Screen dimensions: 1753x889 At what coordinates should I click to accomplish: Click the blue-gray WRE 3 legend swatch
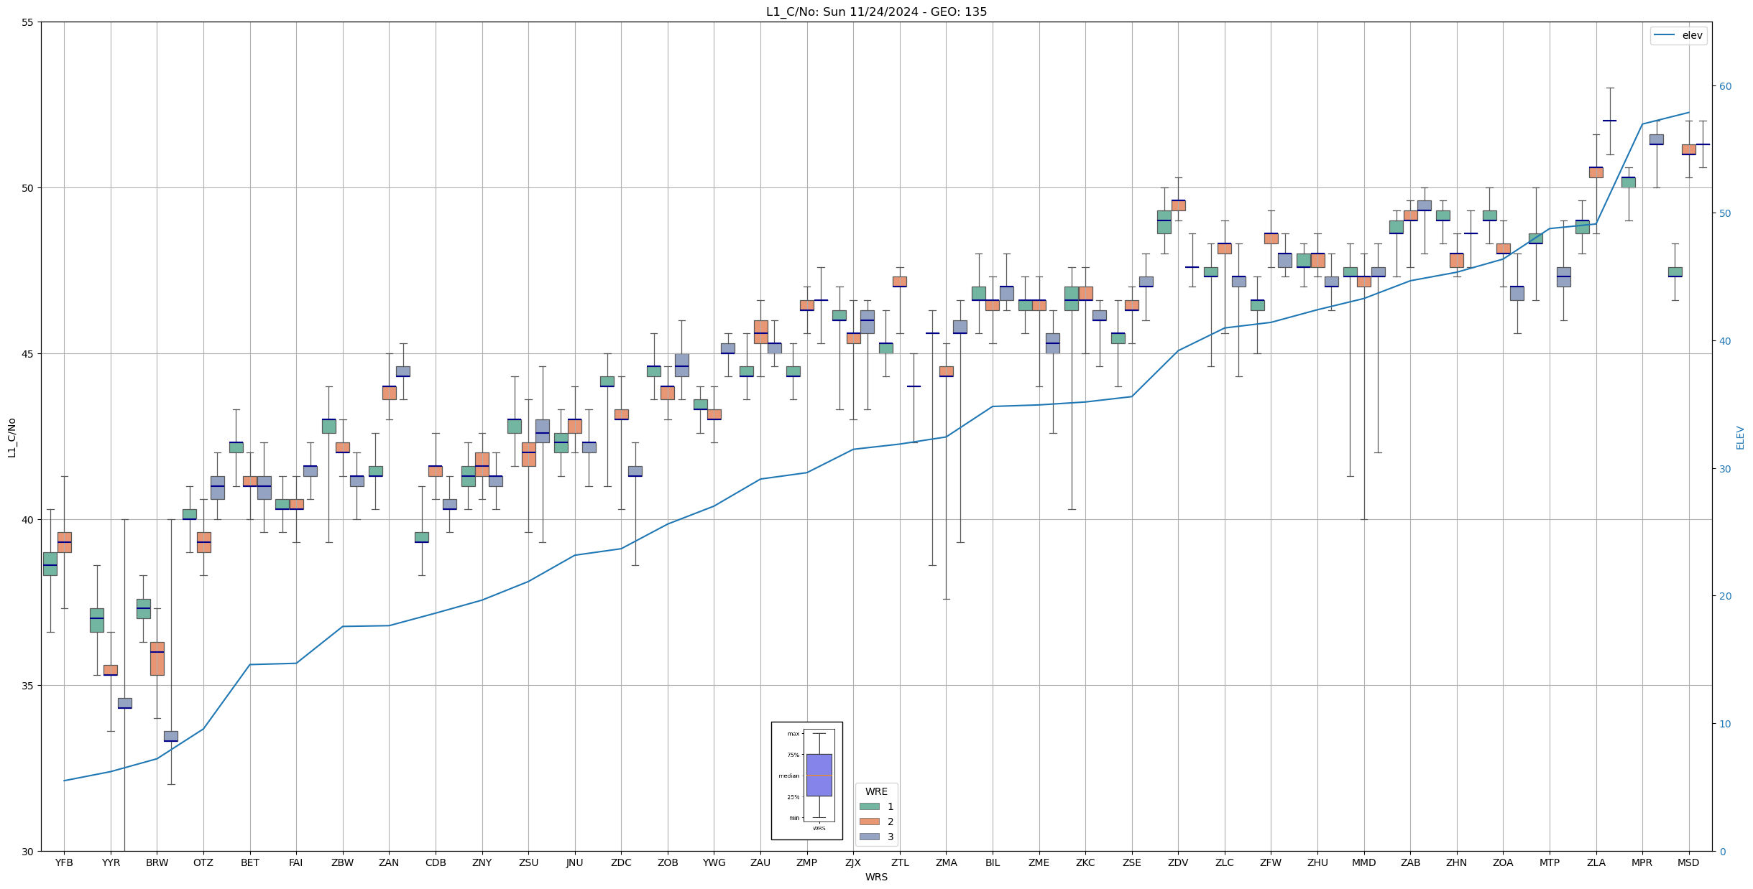pyautogui.click(x=869, y=837)
